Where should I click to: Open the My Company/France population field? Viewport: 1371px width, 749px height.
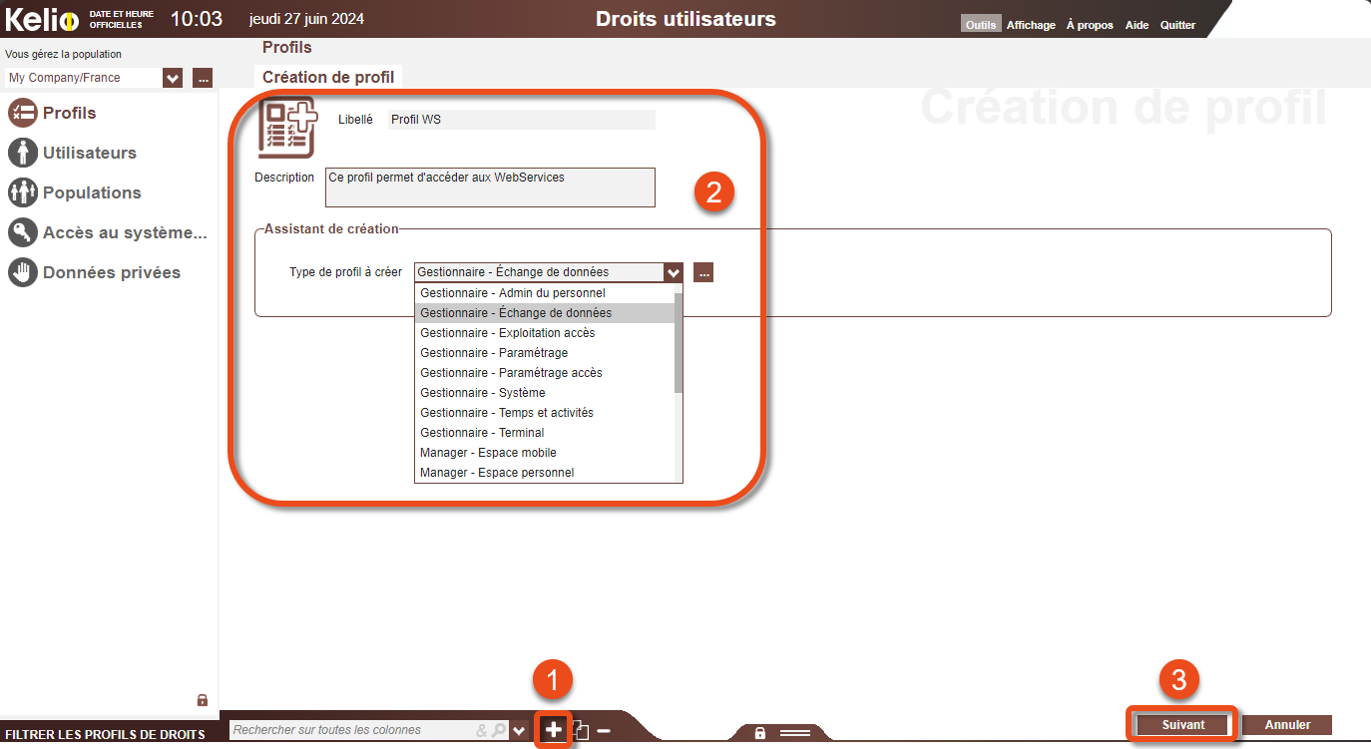pyautogui.click(x=82, y=78)
